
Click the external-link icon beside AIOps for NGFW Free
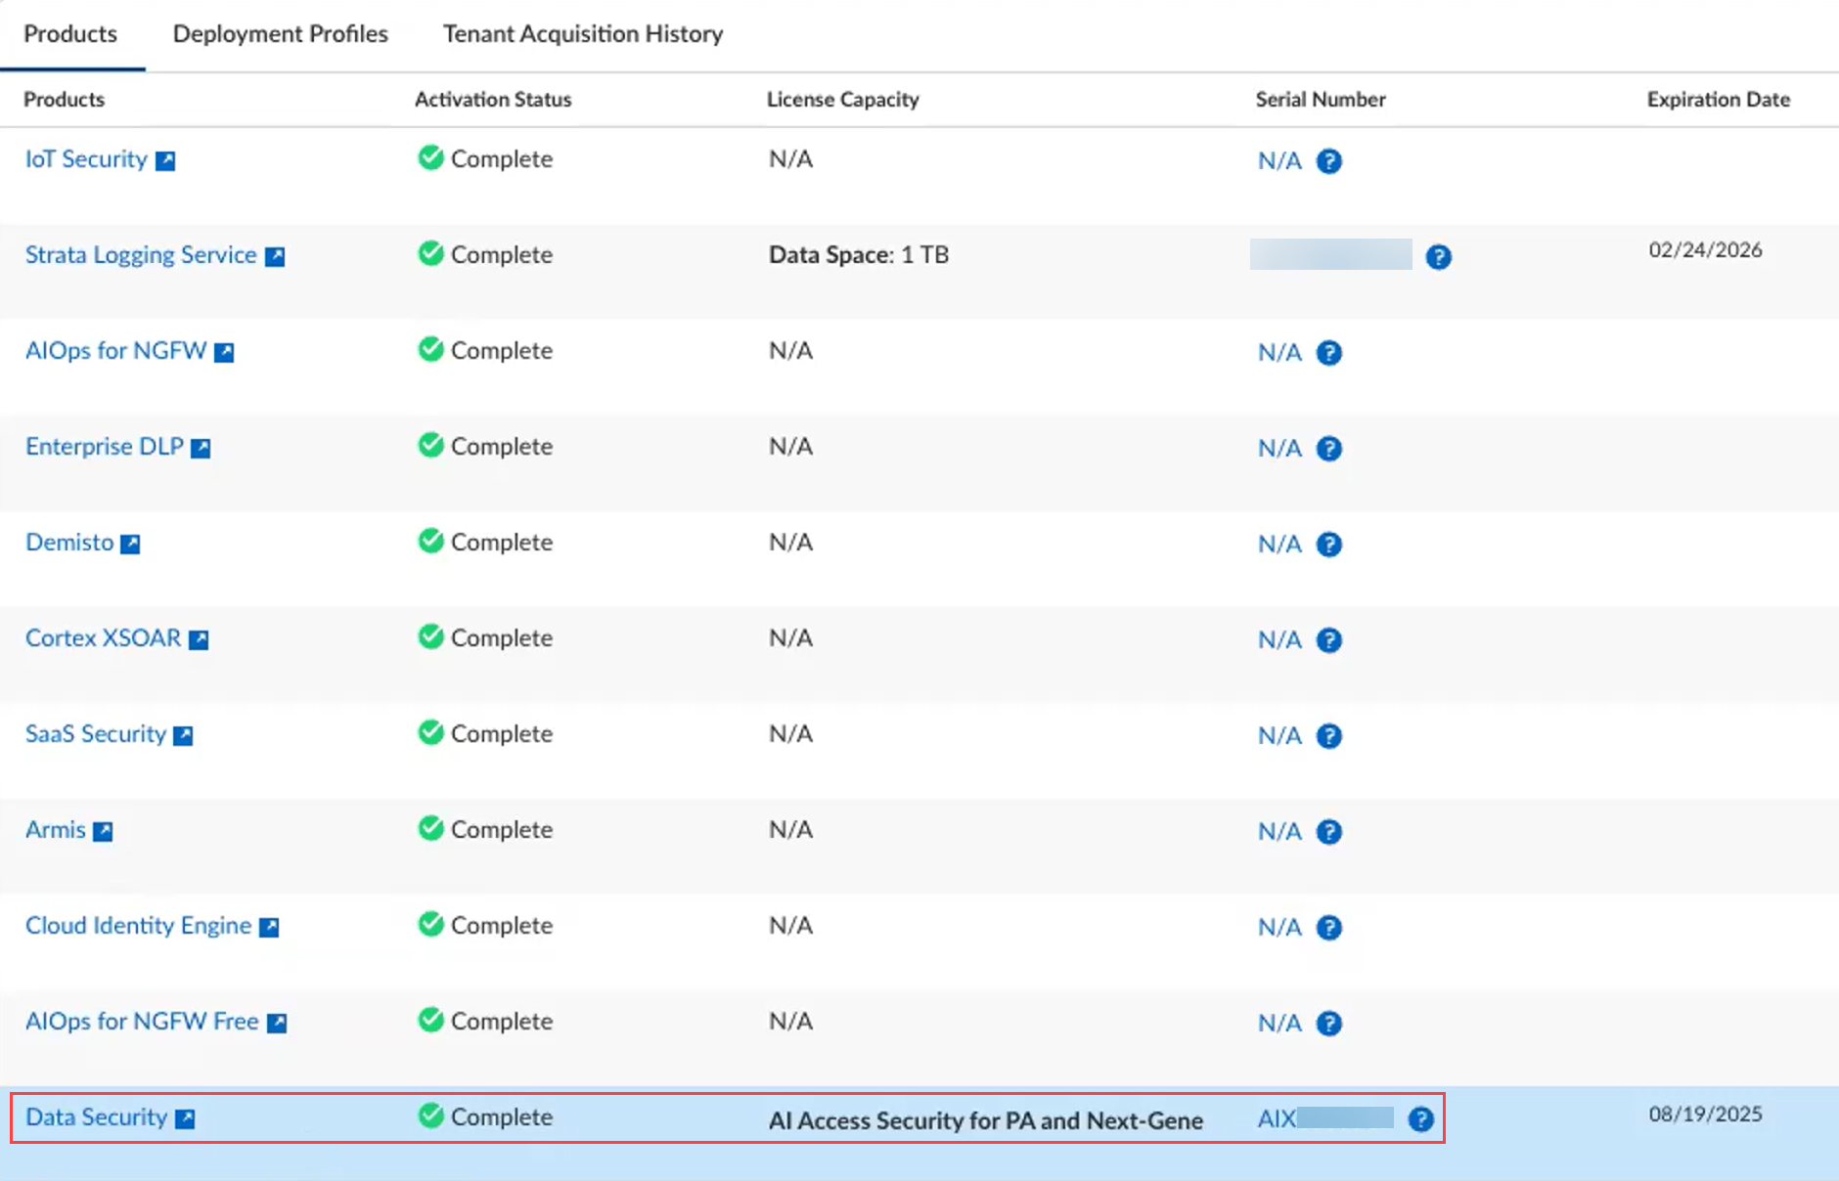click(277, 1024)
